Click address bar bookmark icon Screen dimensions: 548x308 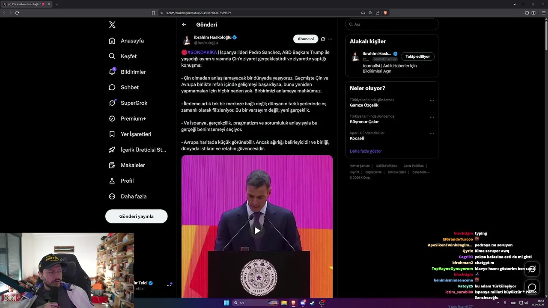pyautogui.click(x=153, y=13)
